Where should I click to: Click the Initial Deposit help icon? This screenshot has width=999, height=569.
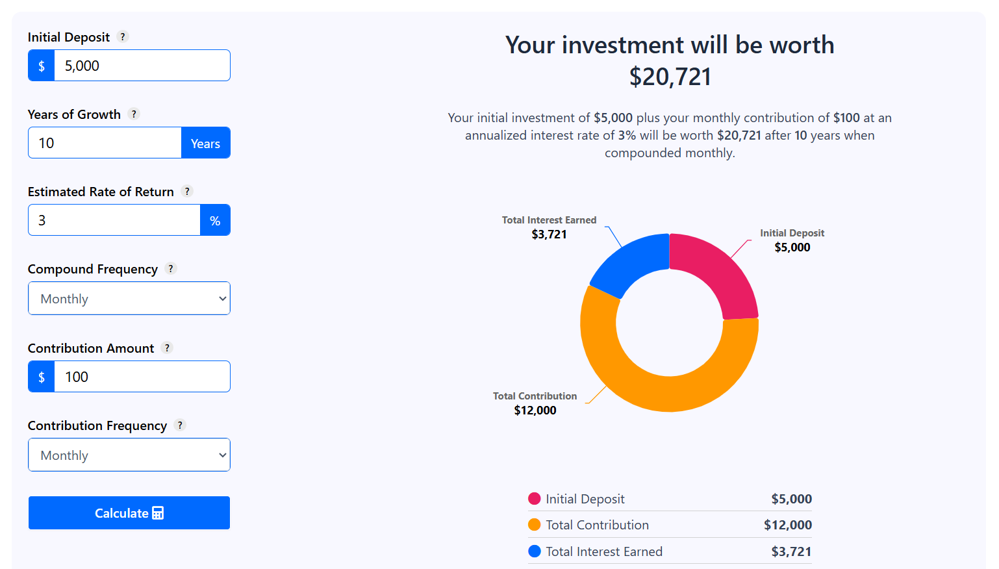click(x=123, y=36)
